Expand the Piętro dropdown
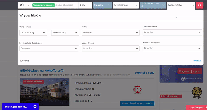 click(x=111, y=33)
